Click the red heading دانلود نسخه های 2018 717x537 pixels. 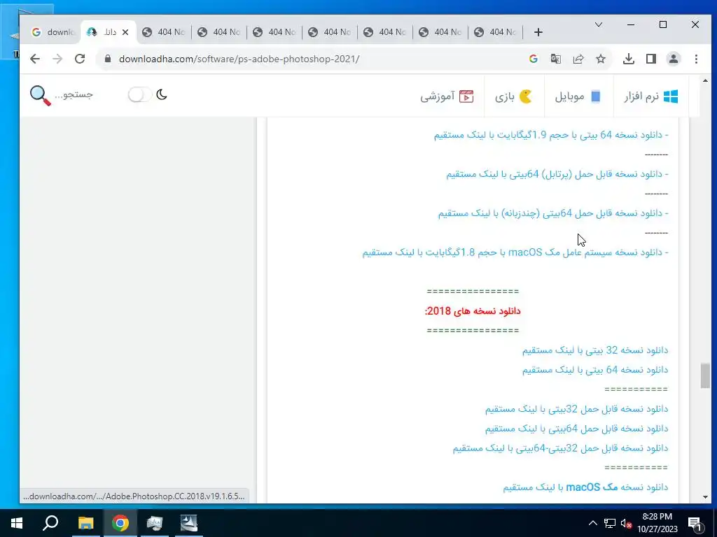pyautogui.click(x=473, y=311)
